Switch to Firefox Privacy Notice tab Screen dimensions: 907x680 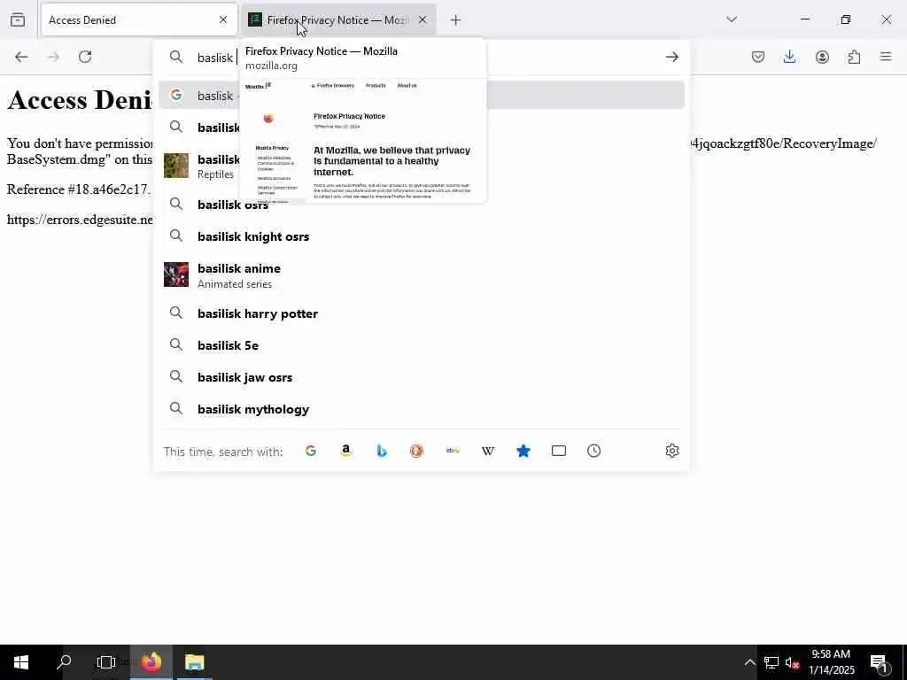(338, 20)
